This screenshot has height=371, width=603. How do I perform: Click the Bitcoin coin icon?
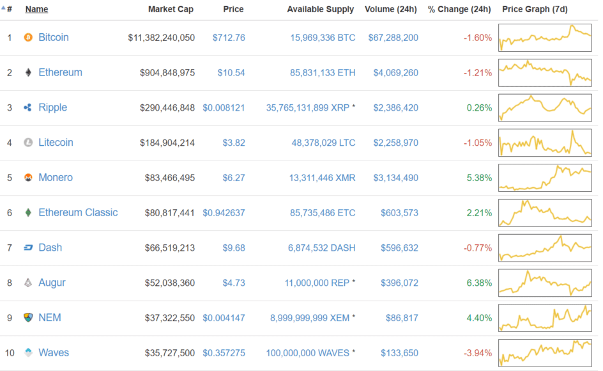coord(28,37)
